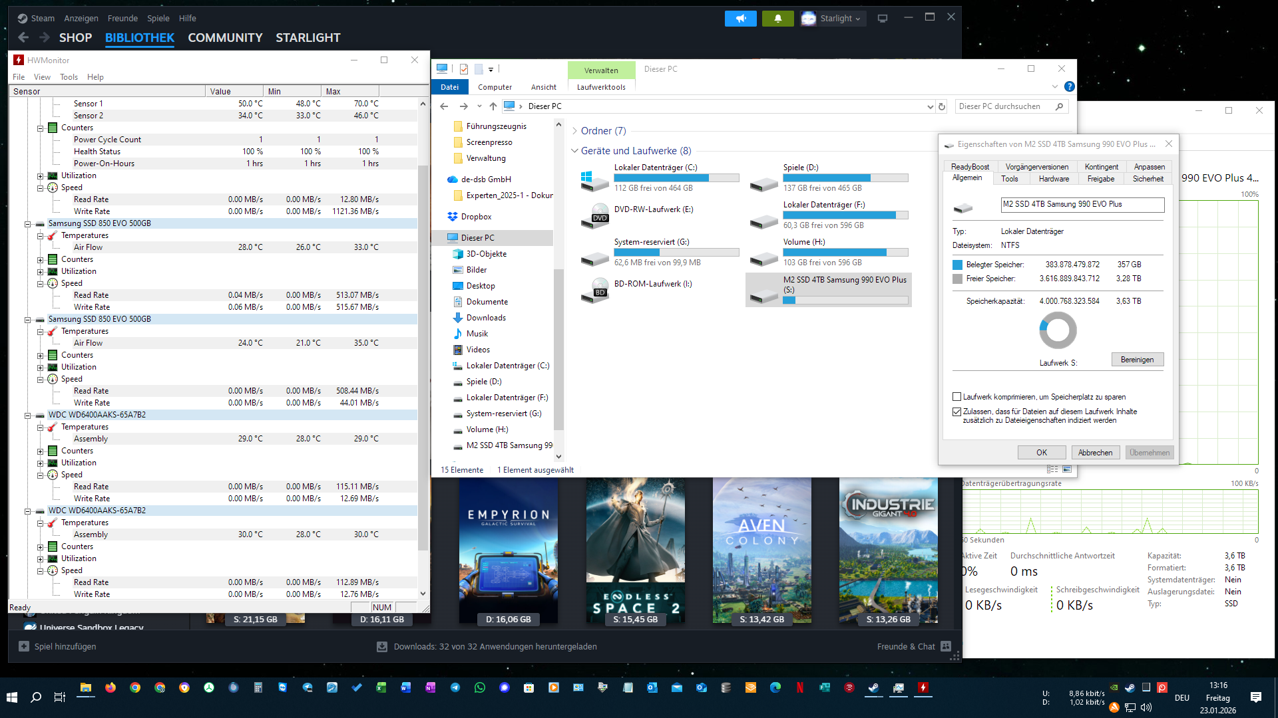
Task: Open WhatsApp from the taskbar
Action: (x=479, y=688)
